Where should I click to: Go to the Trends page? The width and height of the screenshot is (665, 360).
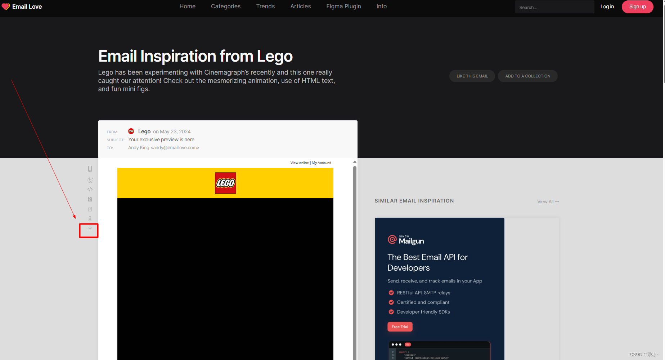click(x=265, y=6)
